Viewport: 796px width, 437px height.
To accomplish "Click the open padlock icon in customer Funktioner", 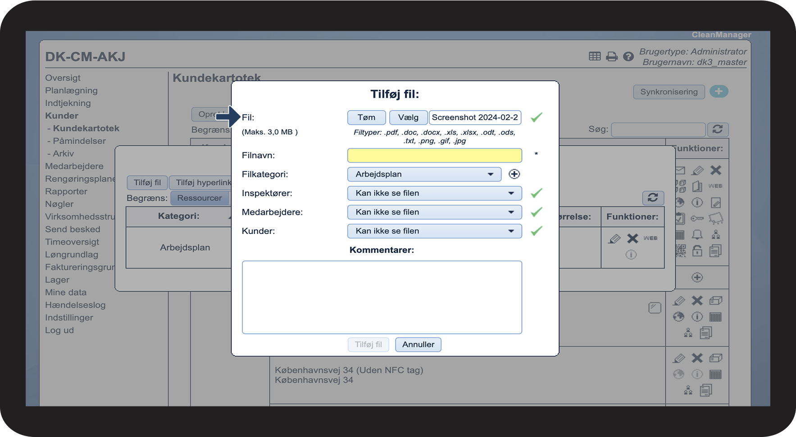I will click(x=697, y=251).
